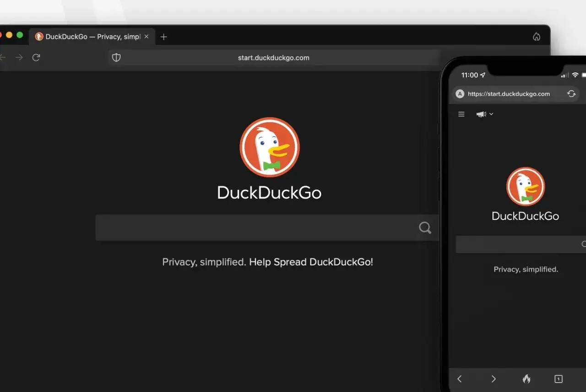Click the yellow minimize window button
Screen dimensions: 586x392
[9, 35]
